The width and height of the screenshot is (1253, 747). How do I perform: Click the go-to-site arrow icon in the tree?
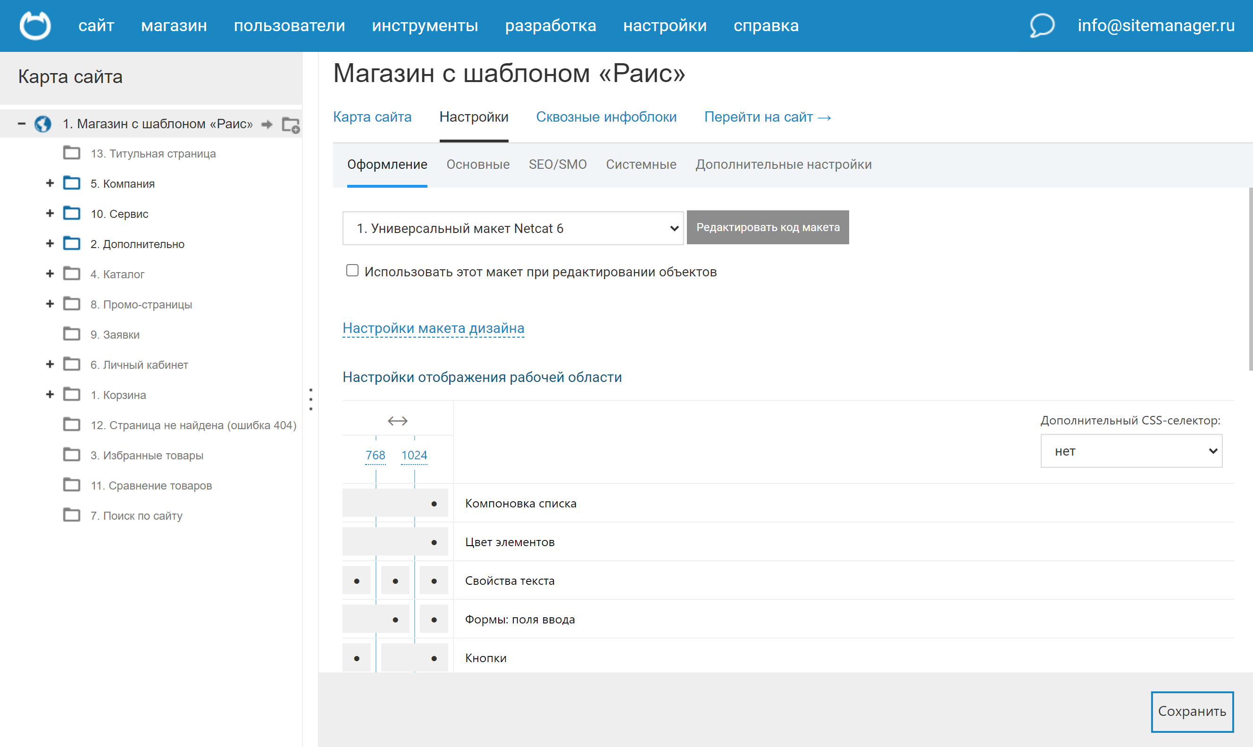[267, 124]
